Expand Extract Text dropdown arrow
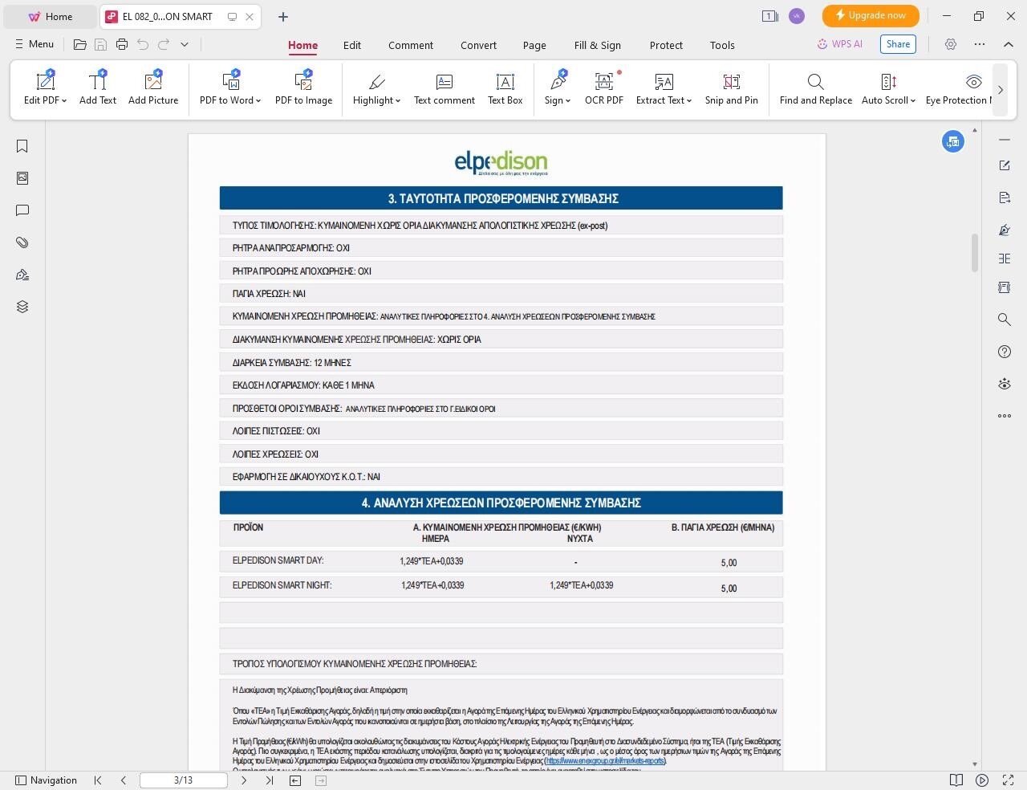 click(689, 101)
